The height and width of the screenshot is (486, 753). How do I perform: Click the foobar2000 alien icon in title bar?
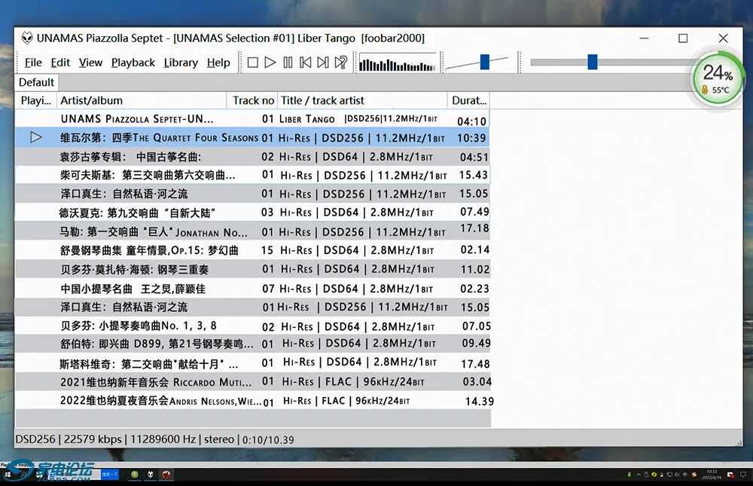pos(27,38)
